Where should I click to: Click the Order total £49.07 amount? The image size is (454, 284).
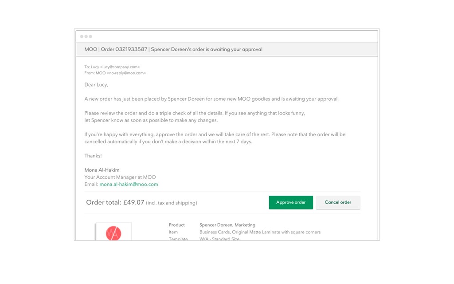(115, 202)
